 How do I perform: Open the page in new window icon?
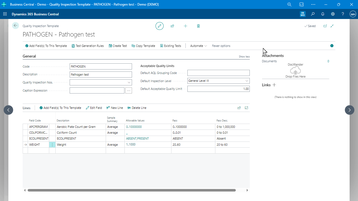click(x=325, y=26)
